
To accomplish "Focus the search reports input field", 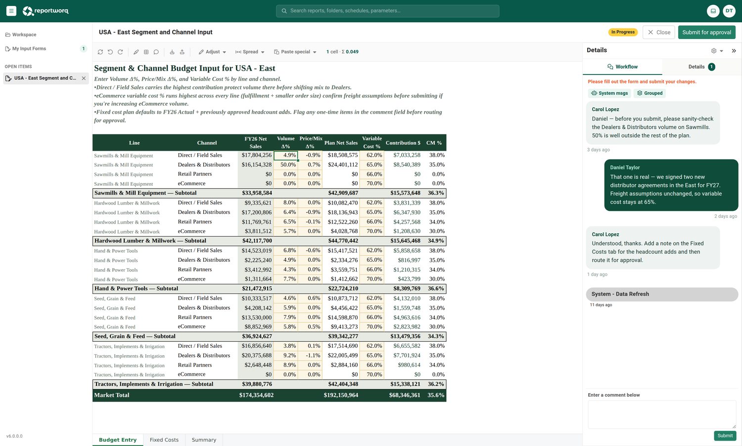I will coord(388,11).
